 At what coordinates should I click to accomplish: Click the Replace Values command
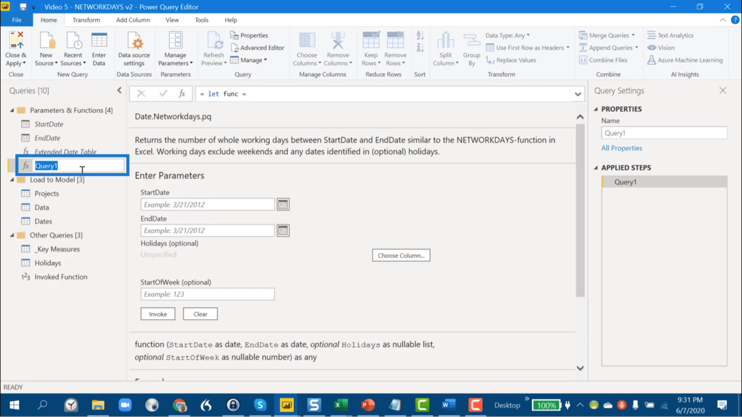(x=511, y=60)
